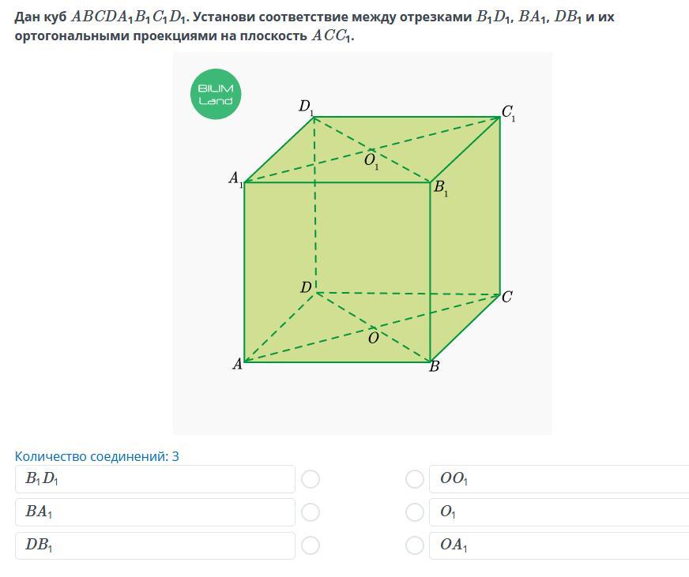Screen dimensions: 689x577
Task: Click vertex label C₁ on the cube
Action: [x=508, y=114]
